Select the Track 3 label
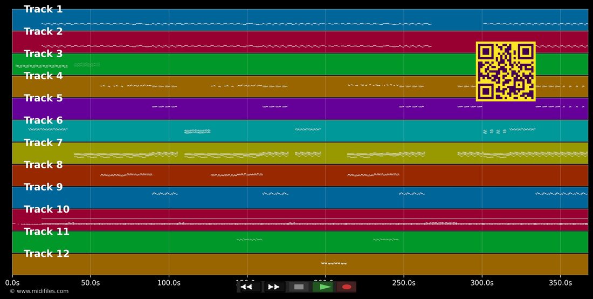The width and height of the screenshot is (593, 299). (43, 54)
